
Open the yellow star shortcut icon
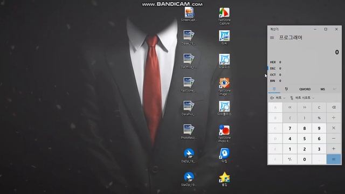coord(224,179)
